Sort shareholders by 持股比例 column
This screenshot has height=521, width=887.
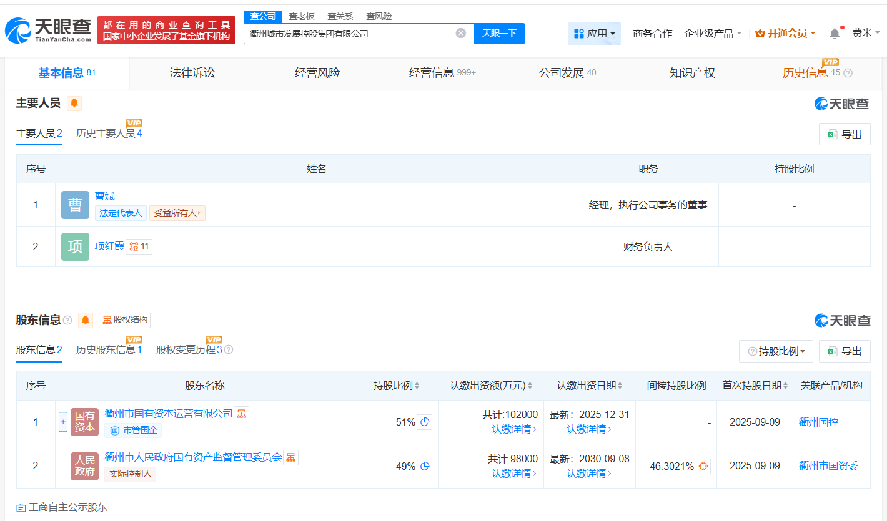[397, 386]
